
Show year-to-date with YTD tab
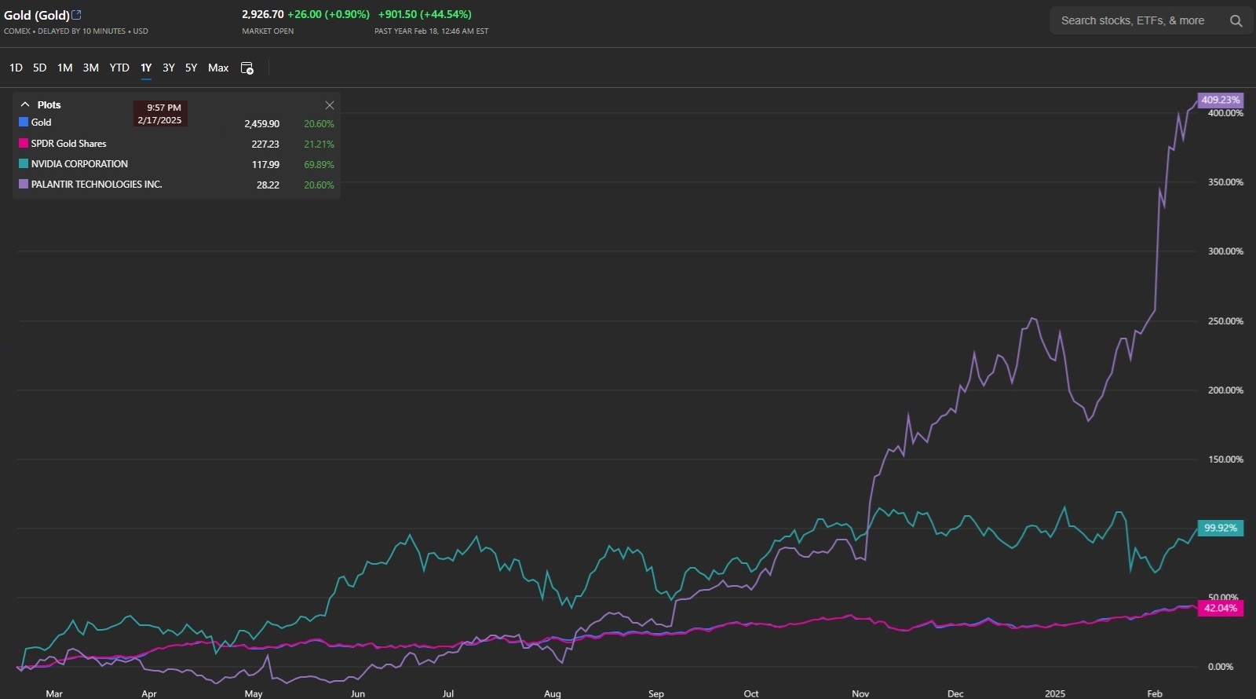click(119, 68)
